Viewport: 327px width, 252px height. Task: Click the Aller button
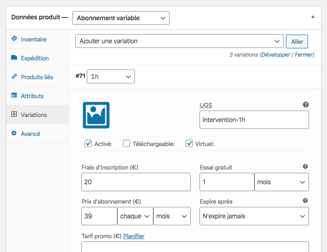tap(297, 41)
